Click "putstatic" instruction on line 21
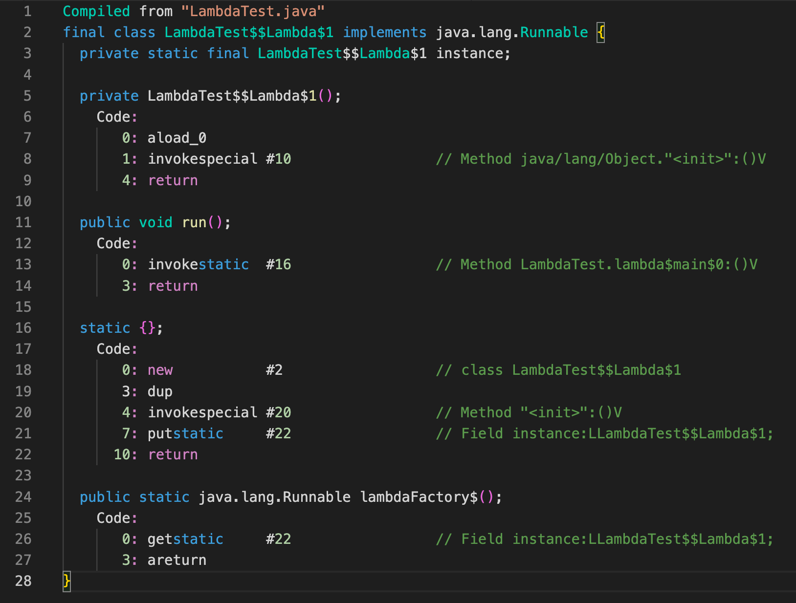 (x=186, y=433)
